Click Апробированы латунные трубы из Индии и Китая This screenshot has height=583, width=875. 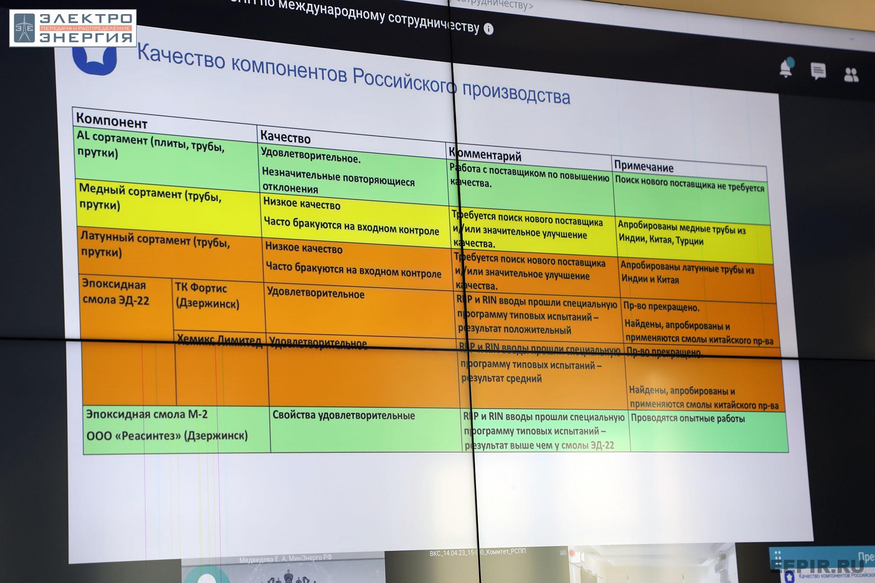pyautogui.click(x=687, y=272)
